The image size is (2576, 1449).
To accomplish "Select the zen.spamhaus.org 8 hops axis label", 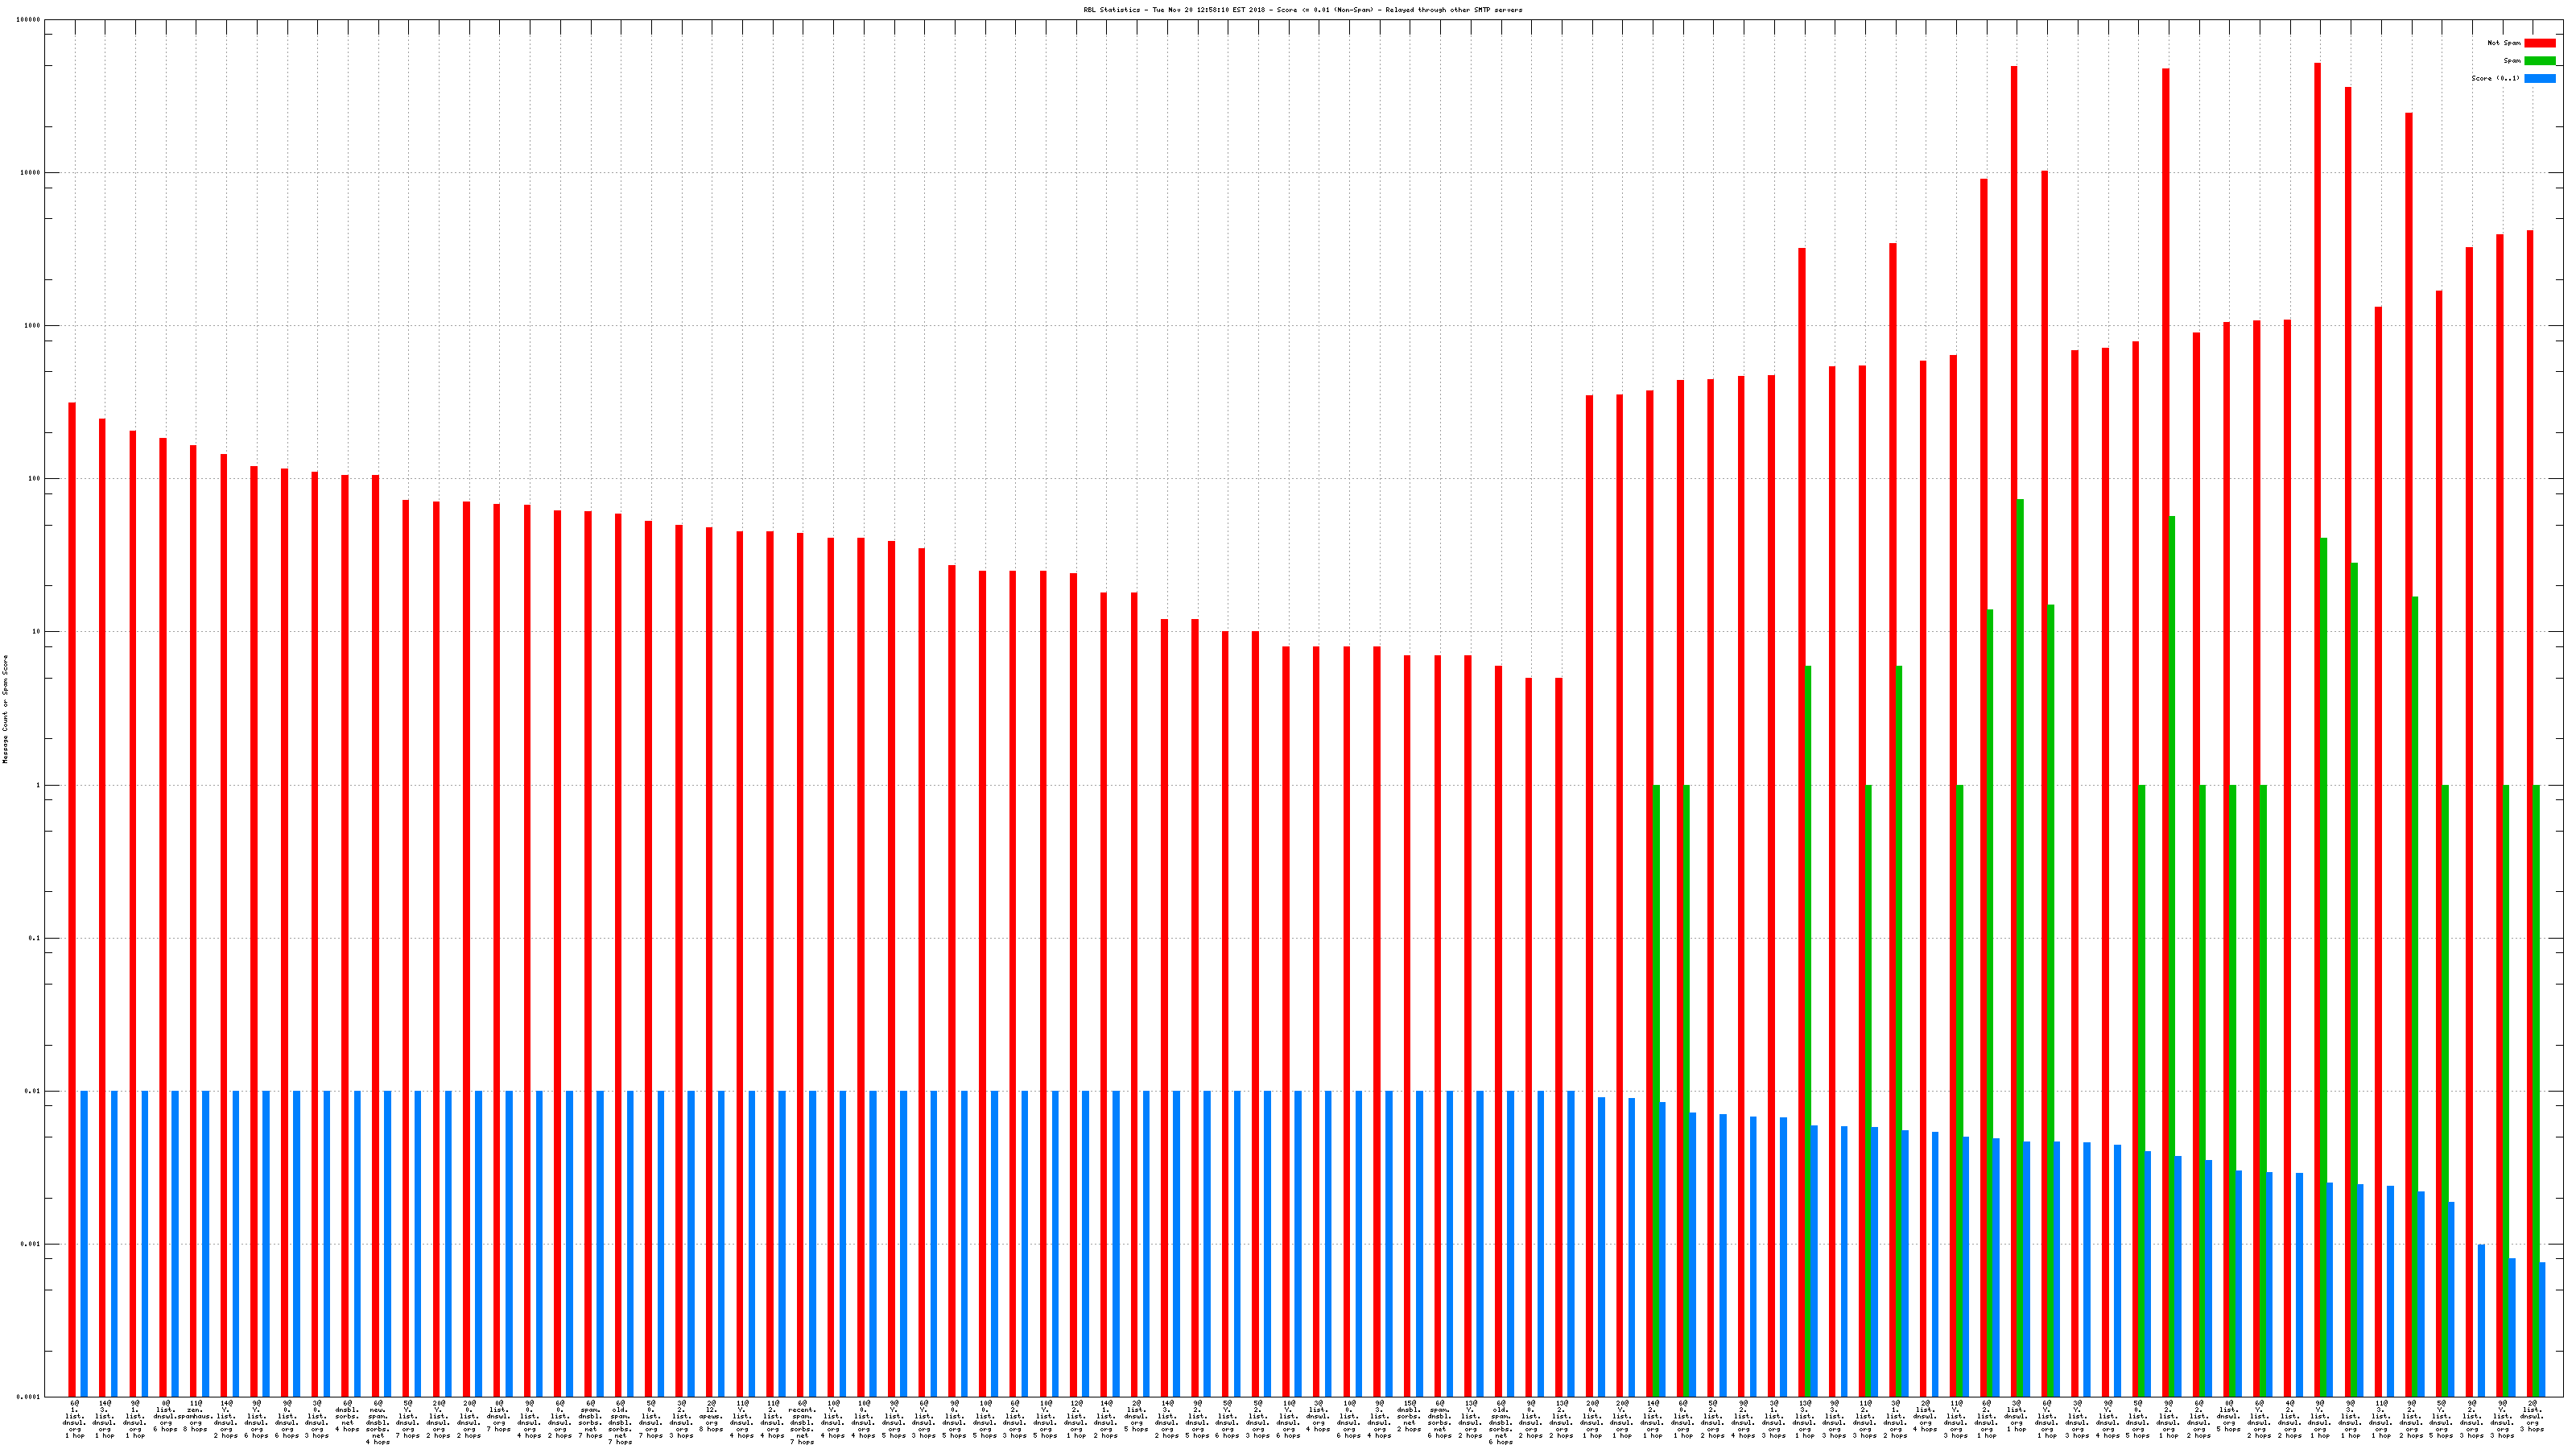I will click(195, 1417).
